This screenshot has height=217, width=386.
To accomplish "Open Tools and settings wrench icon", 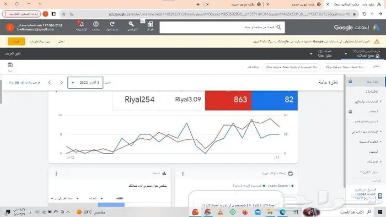I will (x=131, y=24).
